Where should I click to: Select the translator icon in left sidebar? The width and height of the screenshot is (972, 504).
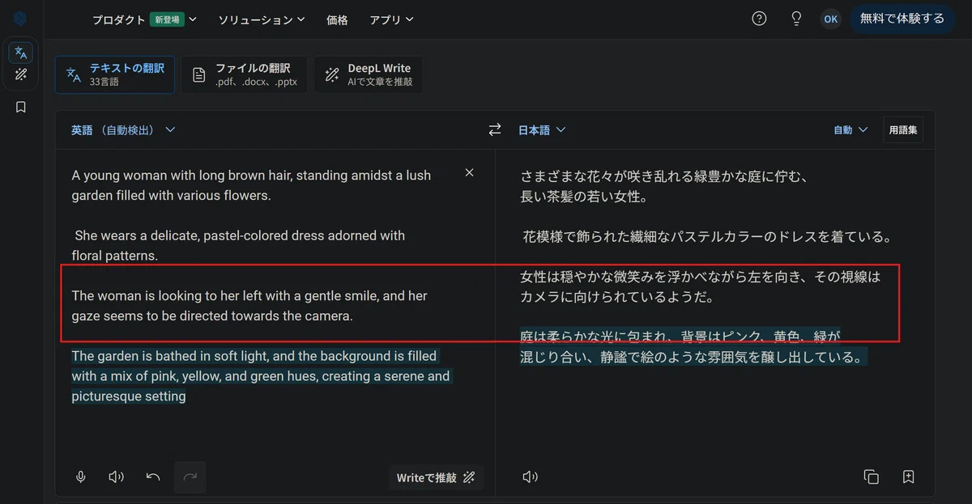tap(21, 53)
